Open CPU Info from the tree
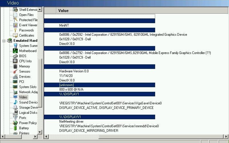Viewport: 229px width, 143px height. (x=25, y=61)
